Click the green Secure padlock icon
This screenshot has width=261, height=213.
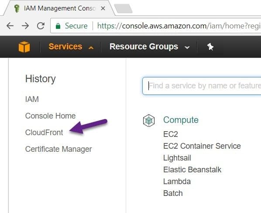tap(58, 26)
